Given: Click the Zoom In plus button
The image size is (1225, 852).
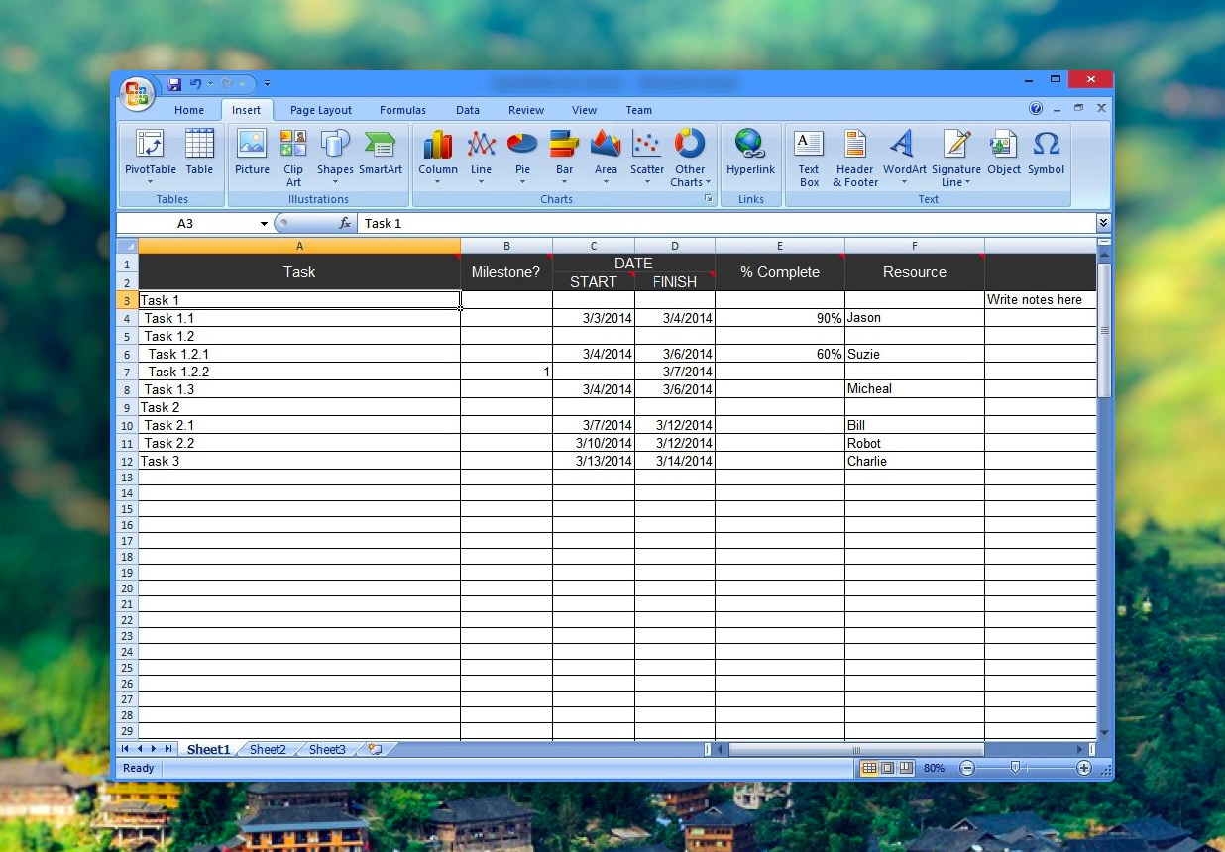Looking at the screenshot, I should pyautogui.click(x=1083, y=768).
